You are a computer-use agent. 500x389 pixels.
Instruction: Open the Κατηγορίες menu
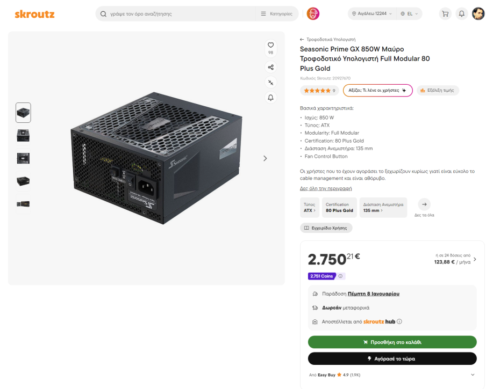click(x=277, y=14)
